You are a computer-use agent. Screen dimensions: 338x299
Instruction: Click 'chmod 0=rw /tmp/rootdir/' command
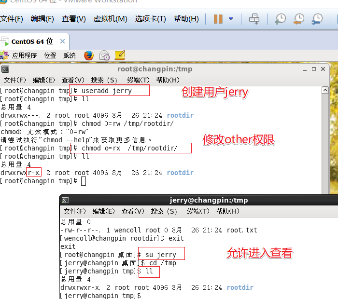(127, 123)
